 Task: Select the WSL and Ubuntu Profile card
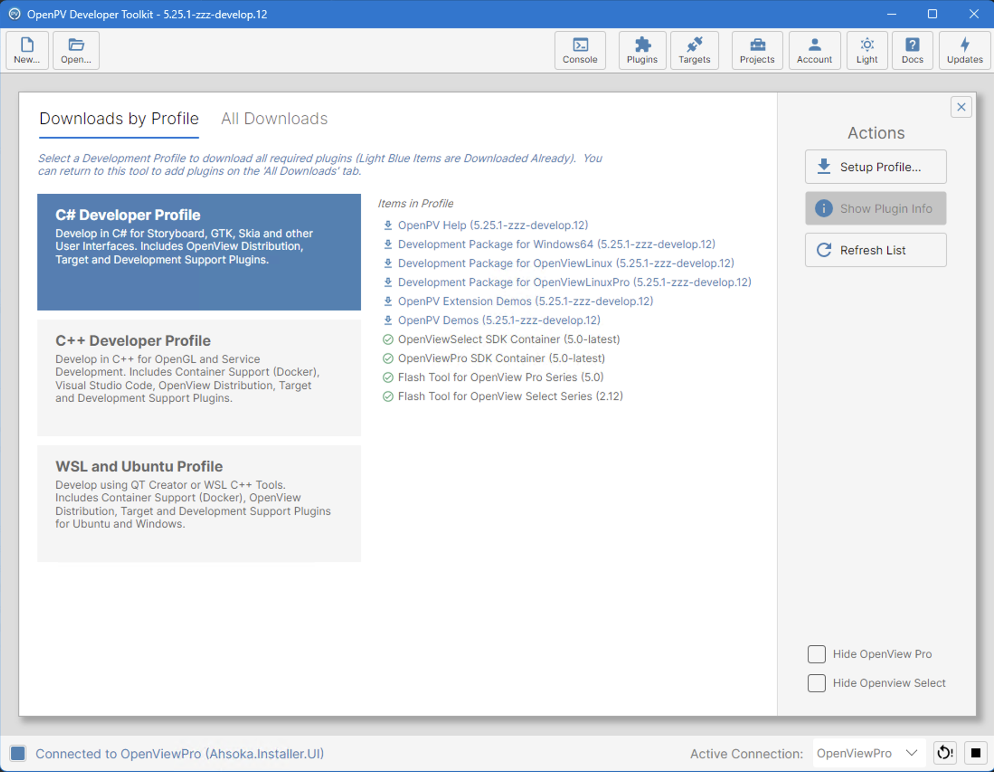click(199, 504)
